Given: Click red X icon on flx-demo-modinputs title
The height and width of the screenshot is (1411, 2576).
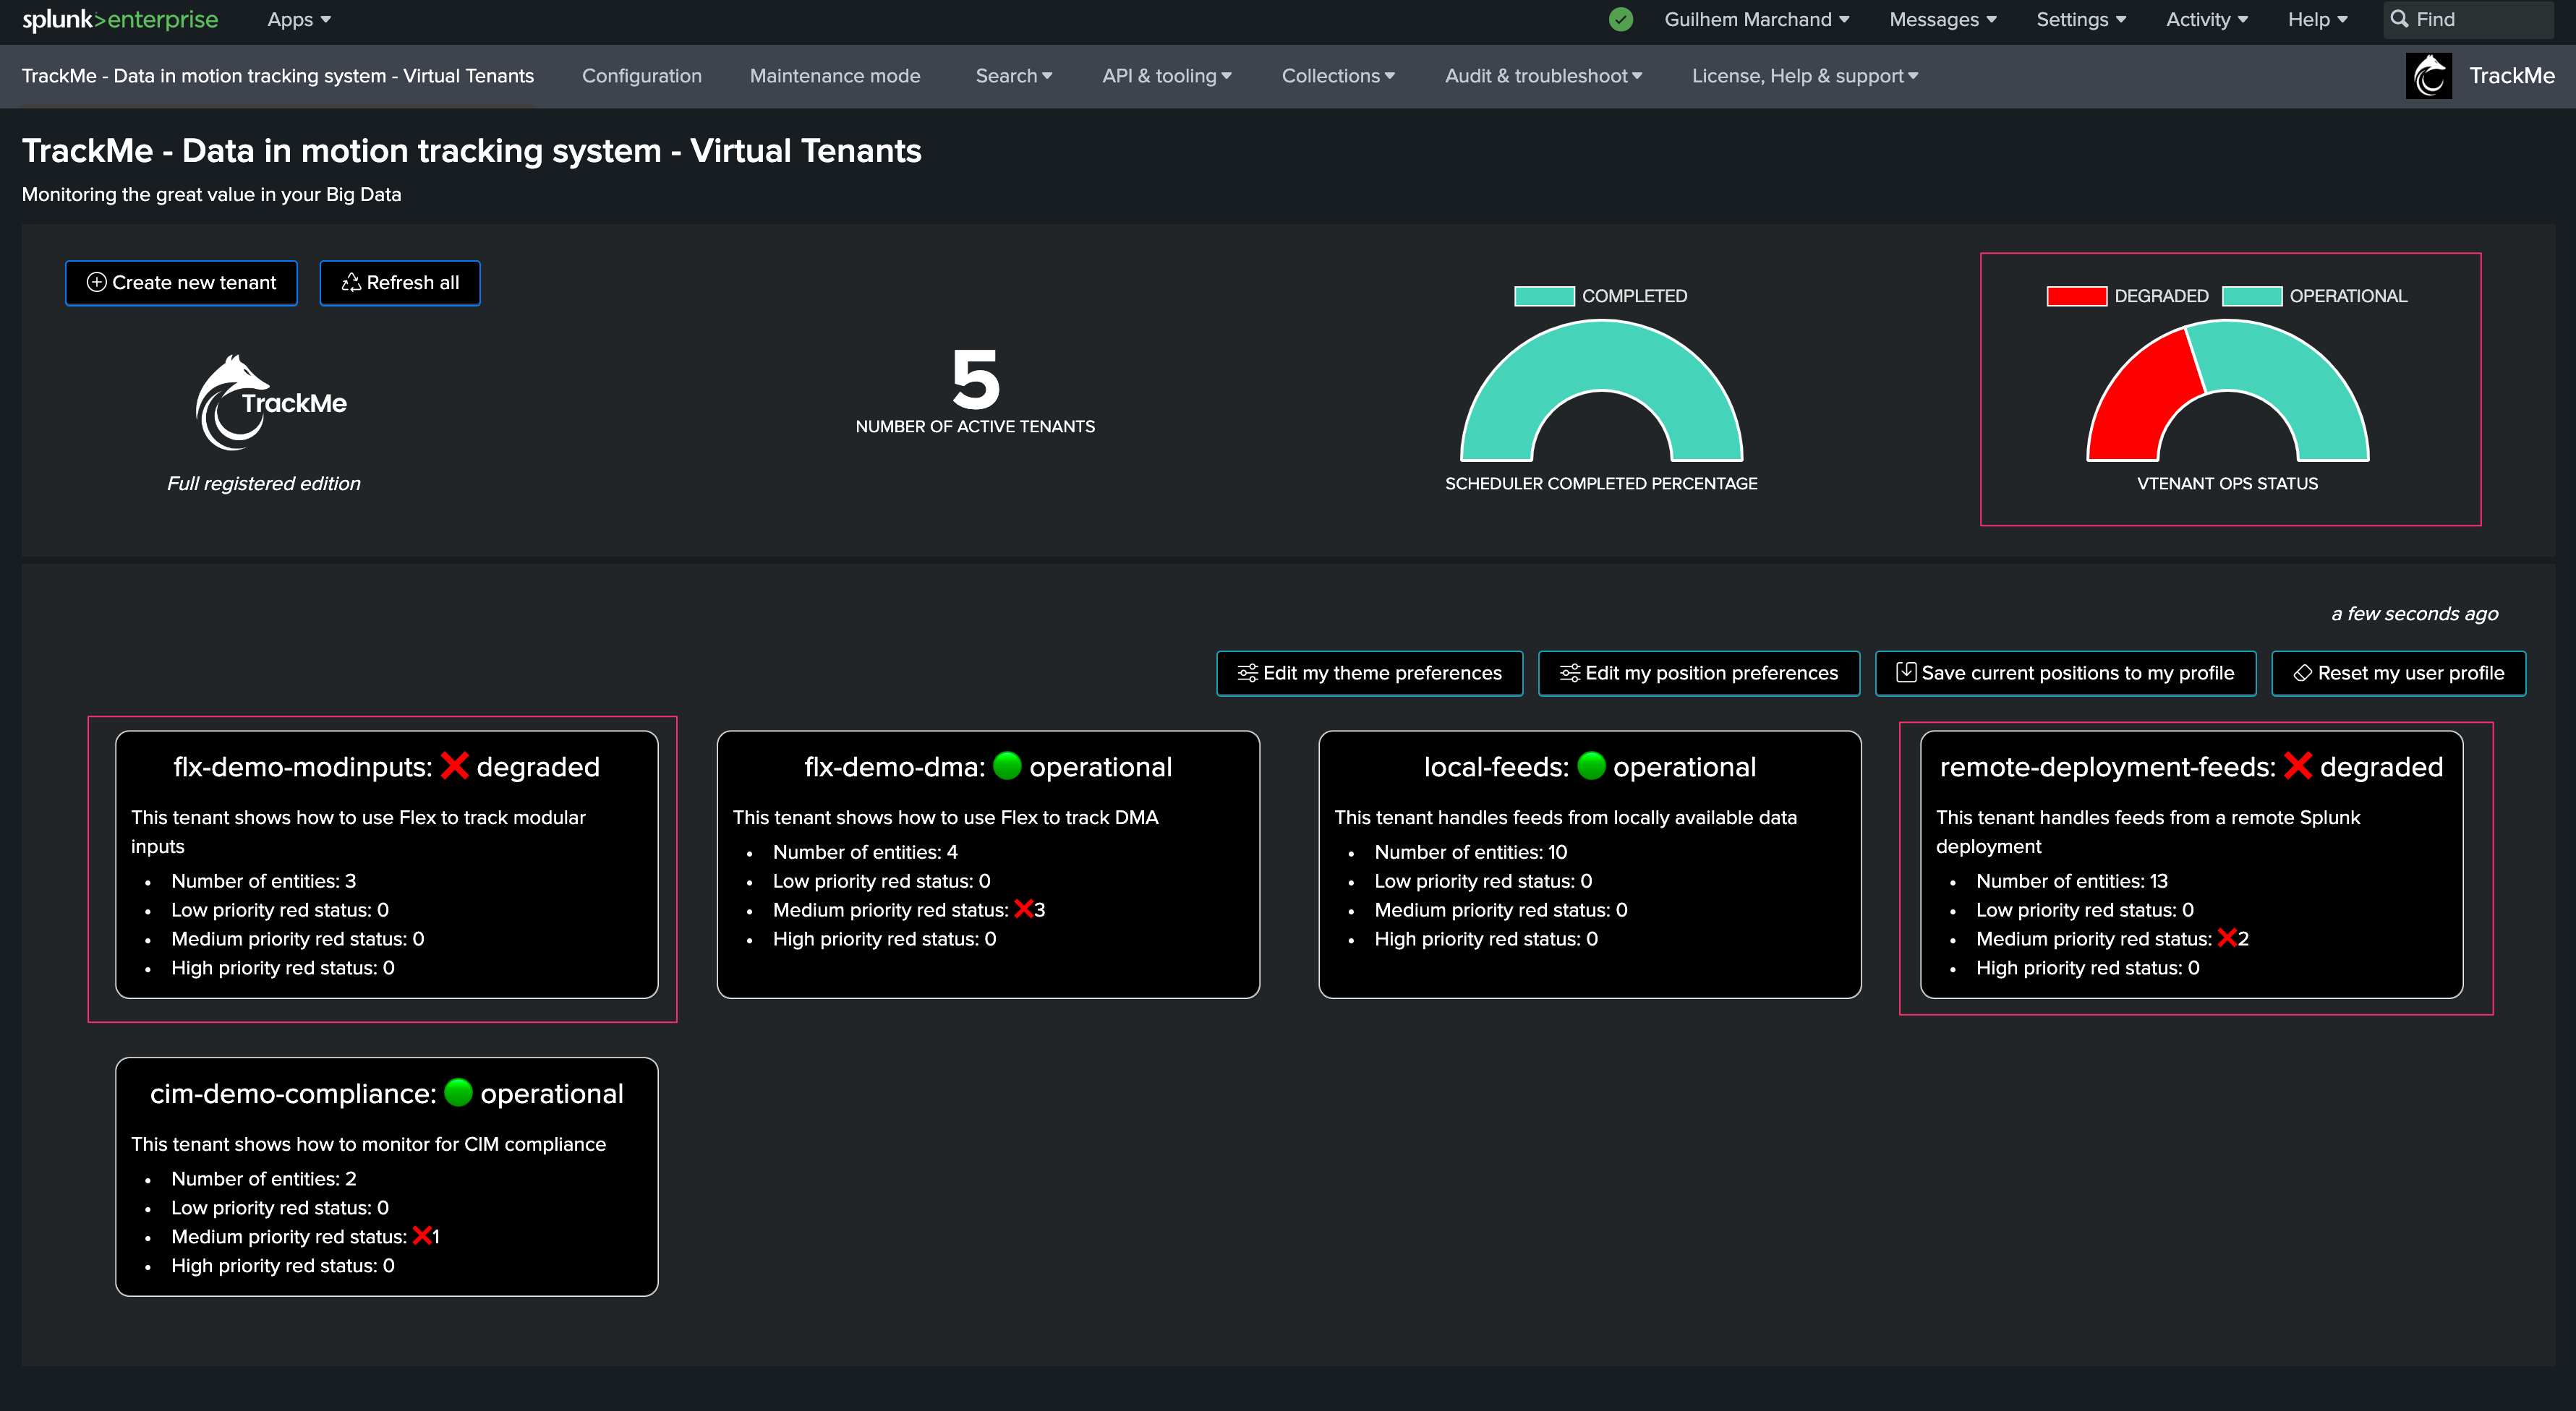Looking at the screenshot, I should 454,765.
